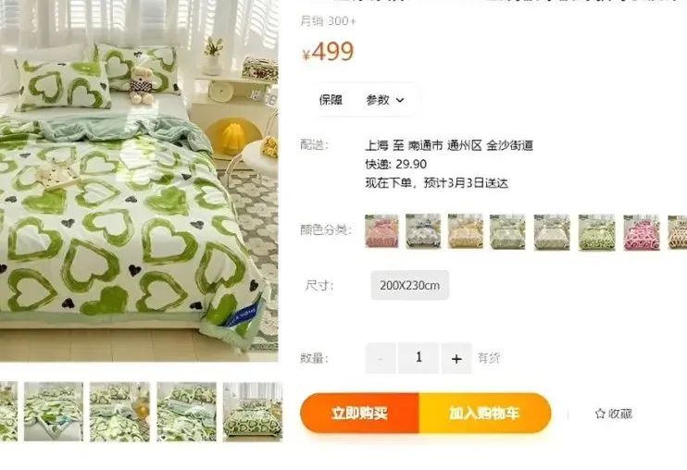Viewport: 687px width, 470px height.
Task: Open second product thumbnail below main image
Action: coord(54,412)
